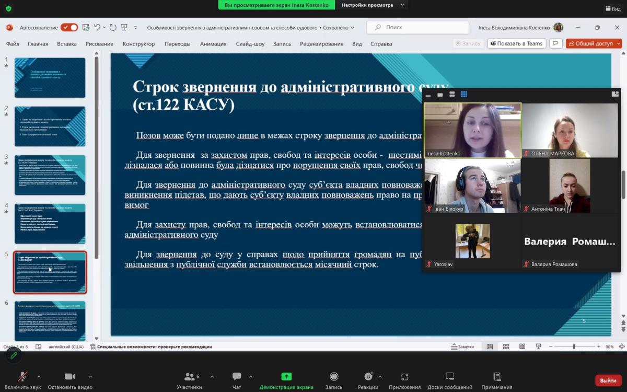Expand View Options (Настройки просмотра) dropdown
The width and height of the screenshot is (627, 392).
[402, 5]
